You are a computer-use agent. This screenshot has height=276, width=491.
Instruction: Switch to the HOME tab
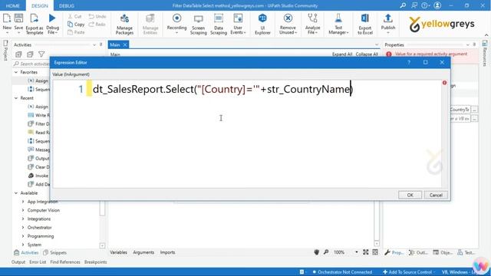click(x=13, y=5)
